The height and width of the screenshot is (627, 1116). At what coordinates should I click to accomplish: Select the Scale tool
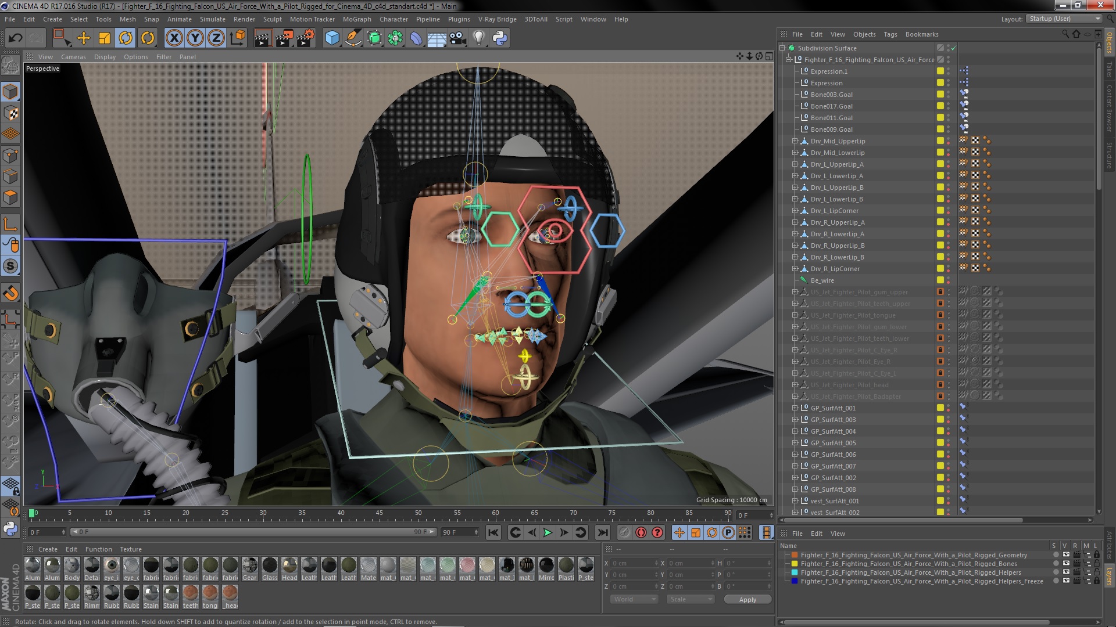[105, 38]
